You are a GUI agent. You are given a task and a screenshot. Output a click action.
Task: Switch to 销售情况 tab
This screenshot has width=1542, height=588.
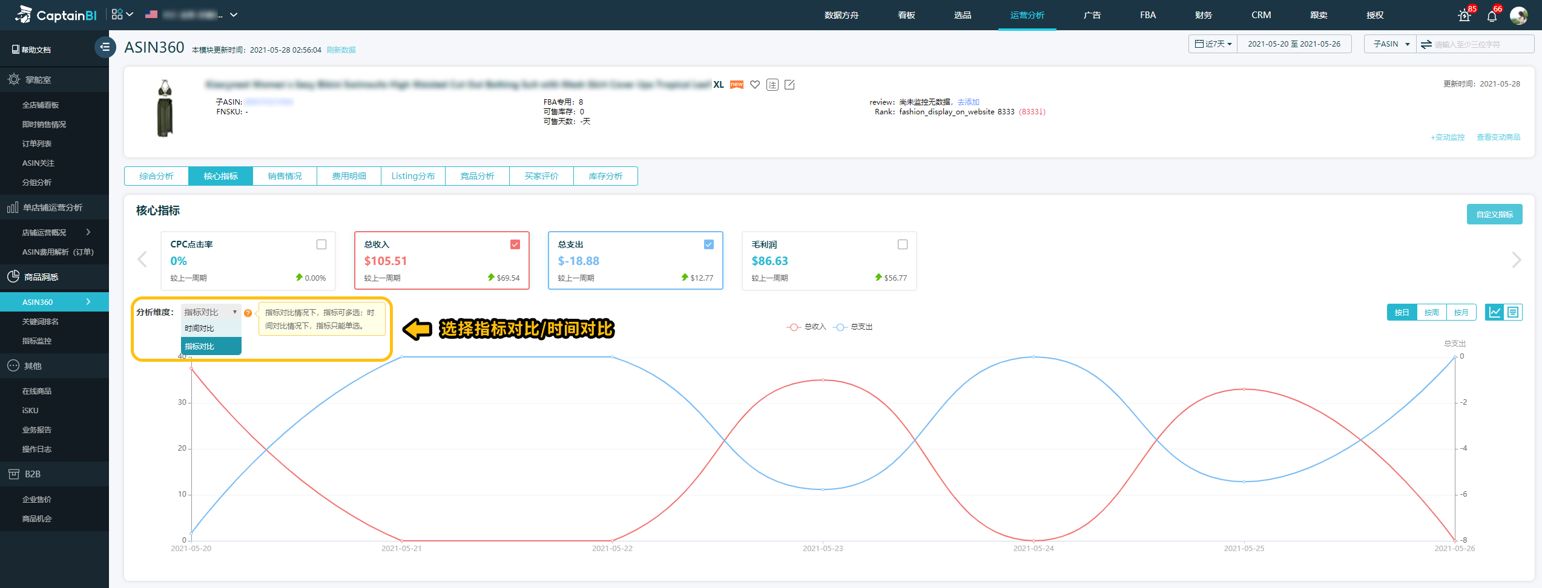[285, 176]
